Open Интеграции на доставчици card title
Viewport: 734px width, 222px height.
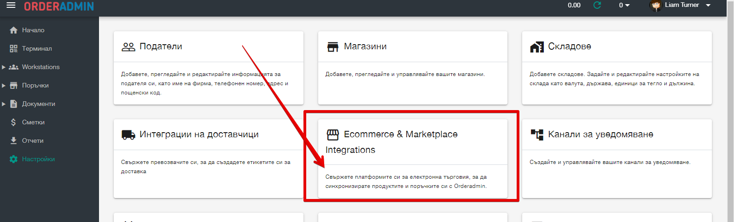[x=199, y=134]
